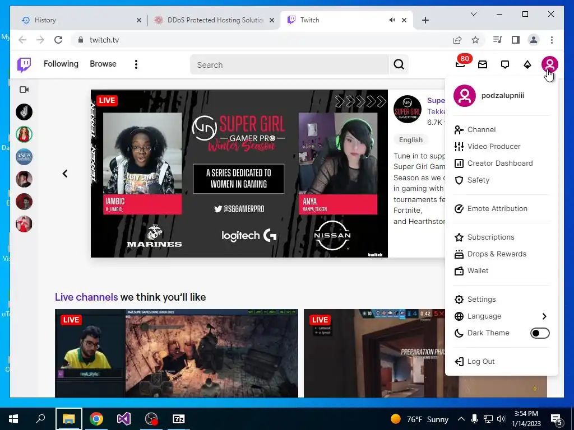Image resolution: width=574 pixels, height=430 pixels.
Task: Click the site lock icon in address bar
Action: [81, 40]
